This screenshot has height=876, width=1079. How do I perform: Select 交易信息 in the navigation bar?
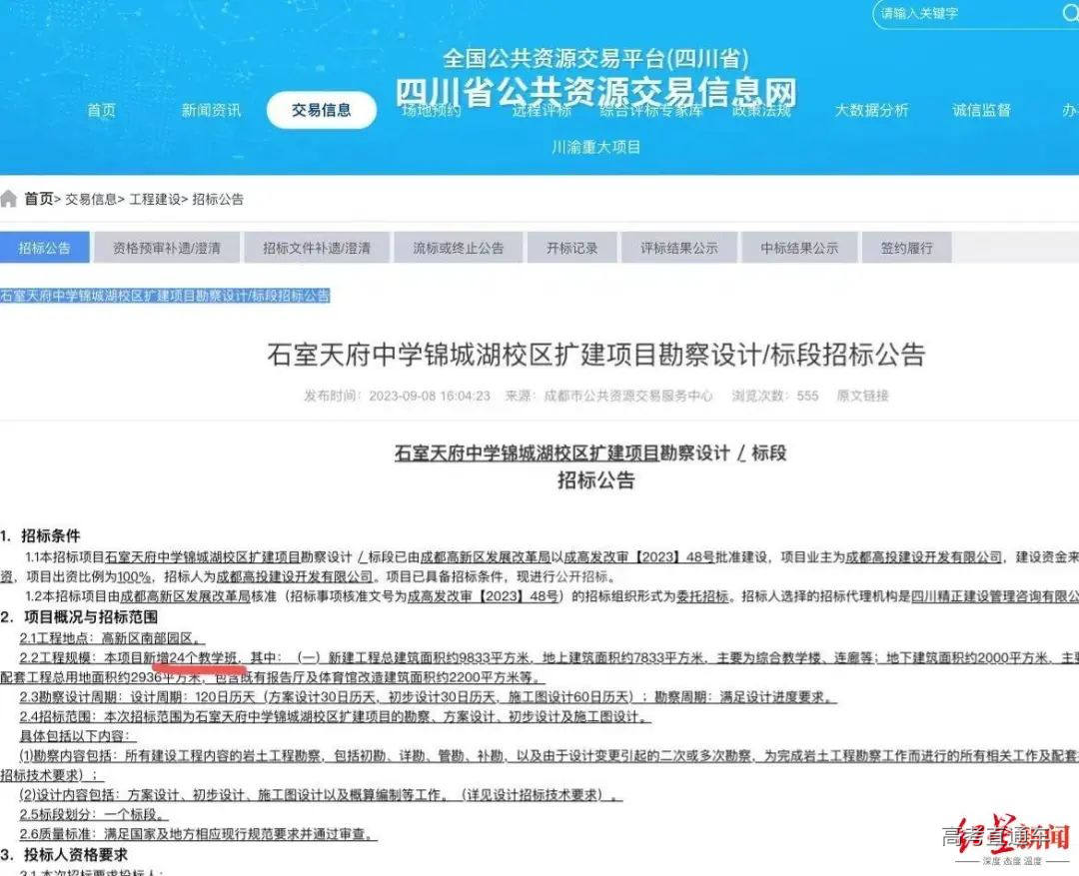pyautogui.click(x=321, y=111)
